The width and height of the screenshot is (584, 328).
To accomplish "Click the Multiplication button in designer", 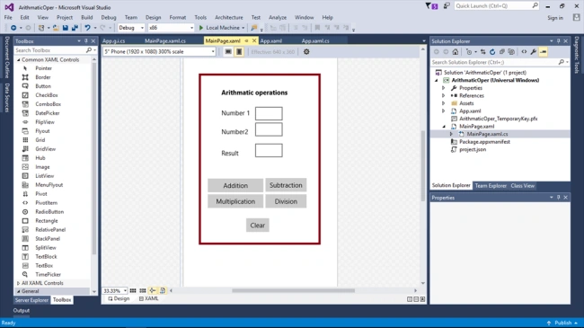I will 235,201.
